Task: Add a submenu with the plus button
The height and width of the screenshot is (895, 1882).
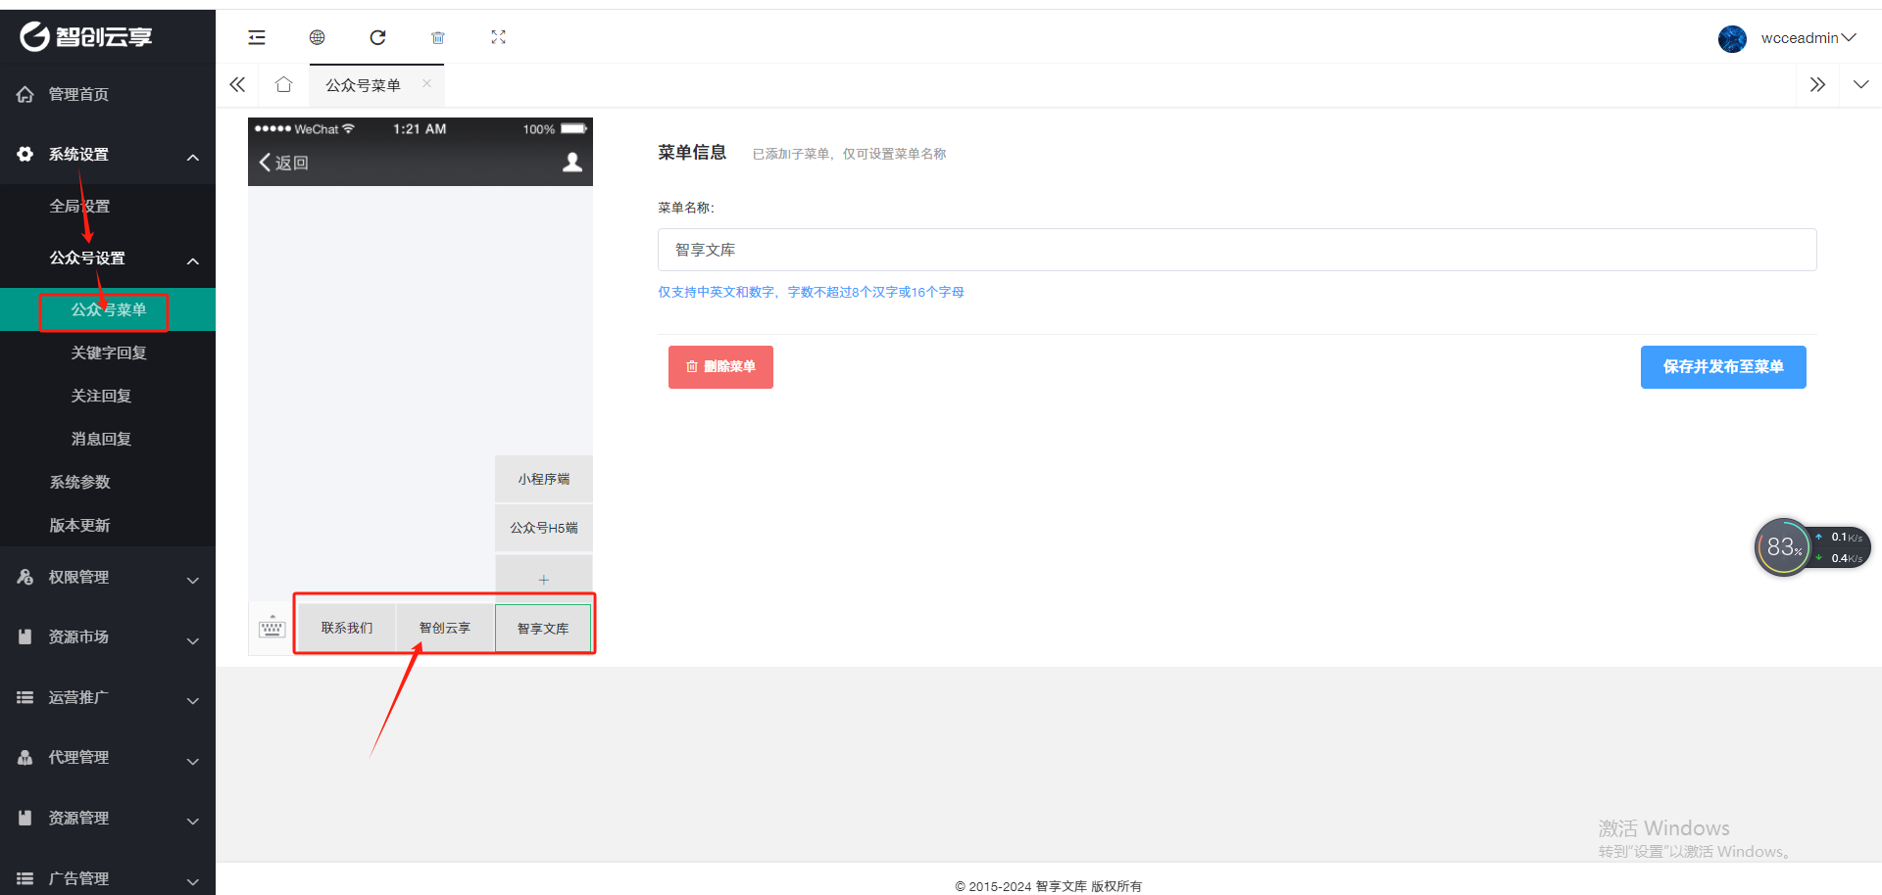Action: 544,580
